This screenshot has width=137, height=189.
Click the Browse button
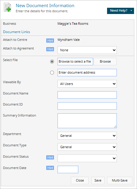tap(105, 61)
